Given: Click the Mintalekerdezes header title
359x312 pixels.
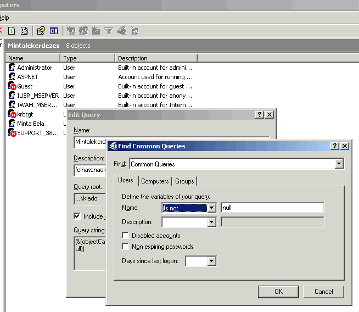Looking at the screenshot, I should click(x=33, y=46).
